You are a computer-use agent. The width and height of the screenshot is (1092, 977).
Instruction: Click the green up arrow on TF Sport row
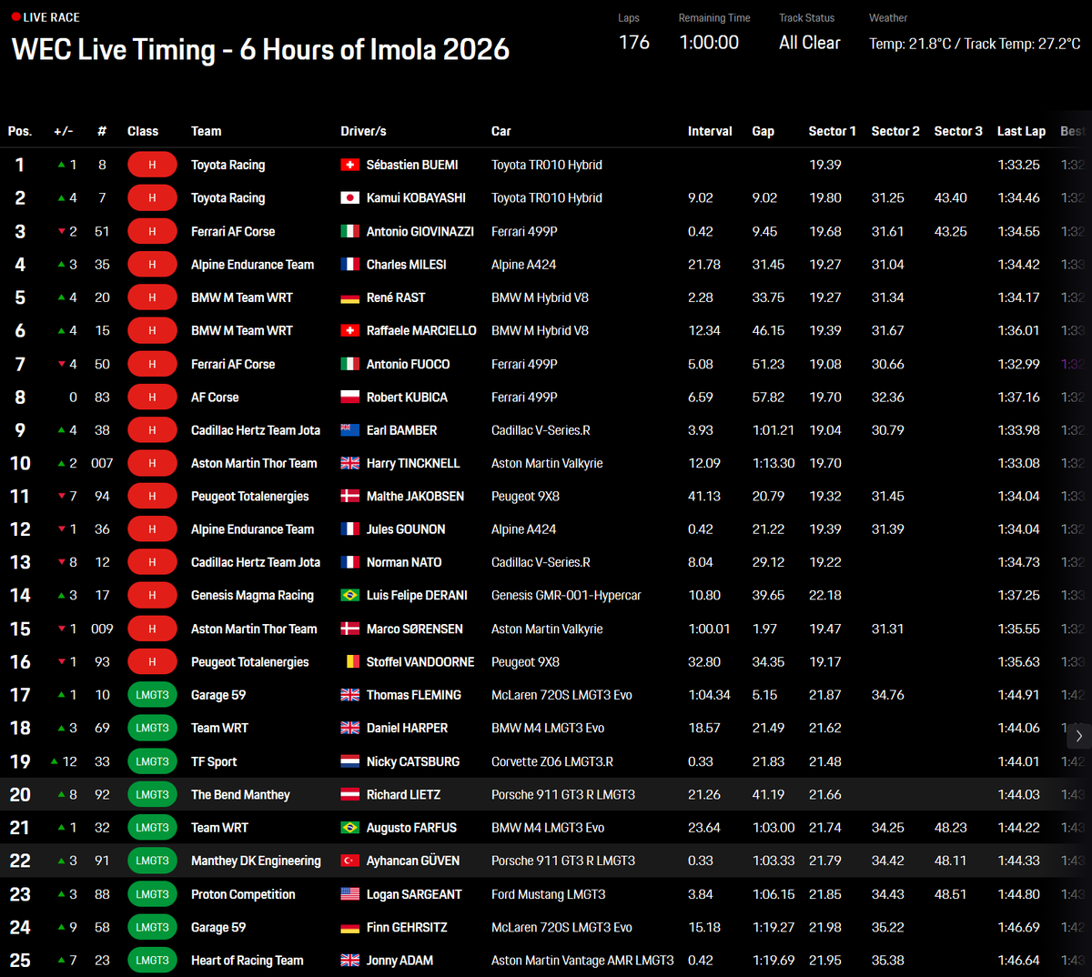pyautogui.click(x=55, y=761)
